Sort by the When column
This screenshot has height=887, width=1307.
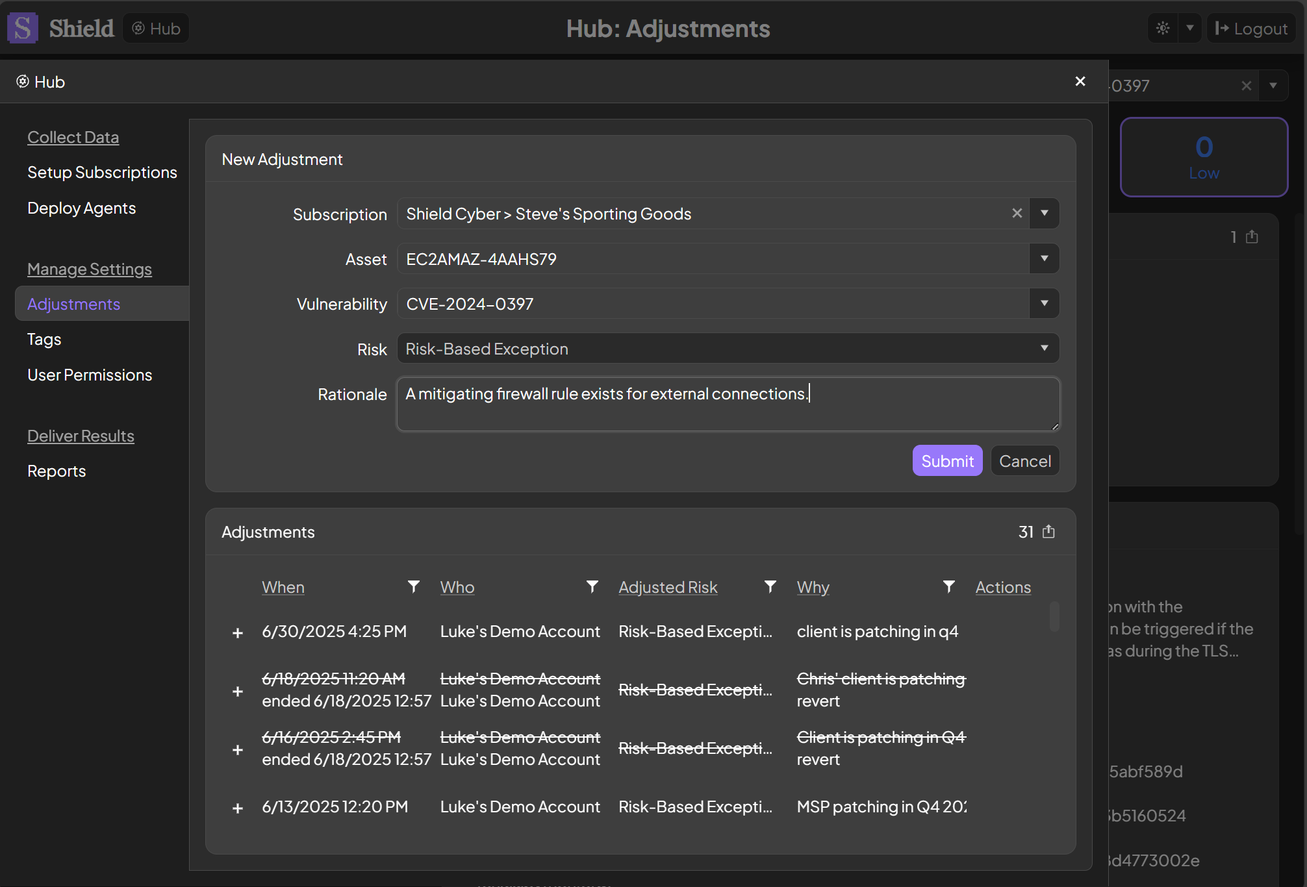coord(283,587)
